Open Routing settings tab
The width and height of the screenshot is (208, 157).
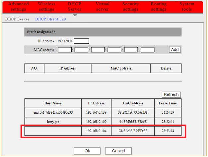(x=159, y=7)
